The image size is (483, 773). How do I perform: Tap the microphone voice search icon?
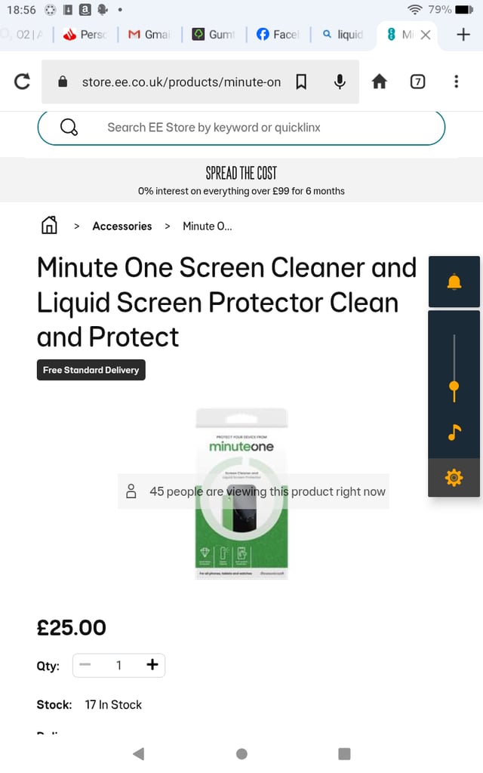(x=340, y=82)
